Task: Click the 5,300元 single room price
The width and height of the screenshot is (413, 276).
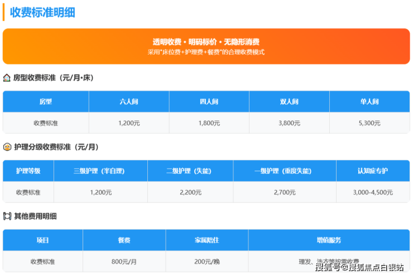Action: click(369, 123)
